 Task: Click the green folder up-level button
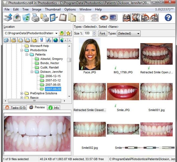click(x=62, y=33)
